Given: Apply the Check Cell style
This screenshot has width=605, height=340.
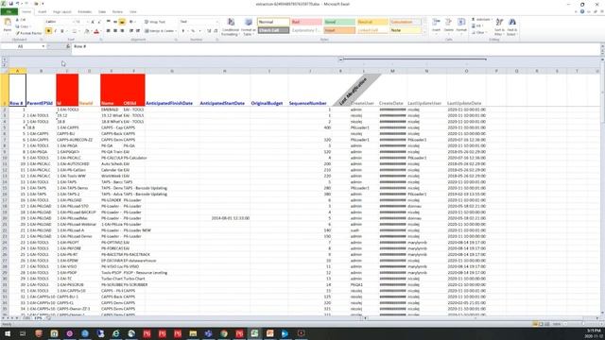Looking at the screenshot, I should point(273,30).
